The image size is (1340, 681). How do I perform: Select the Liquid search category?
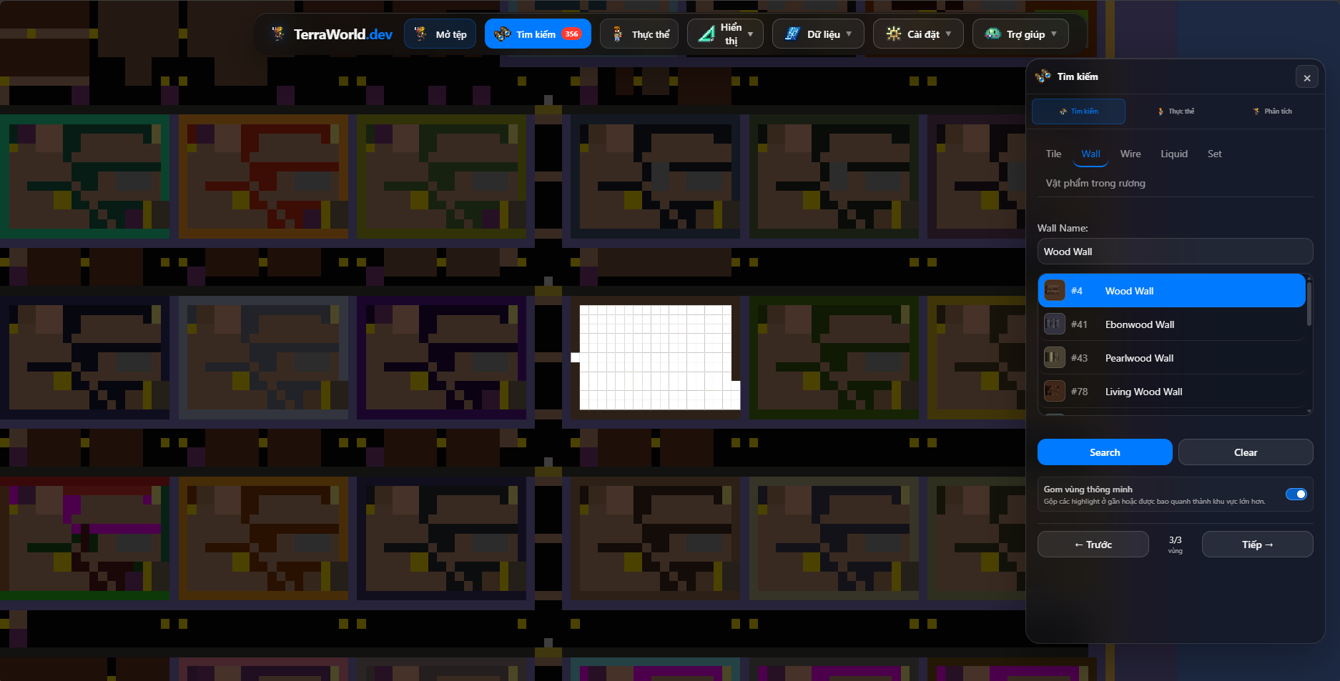[1174, 154]
